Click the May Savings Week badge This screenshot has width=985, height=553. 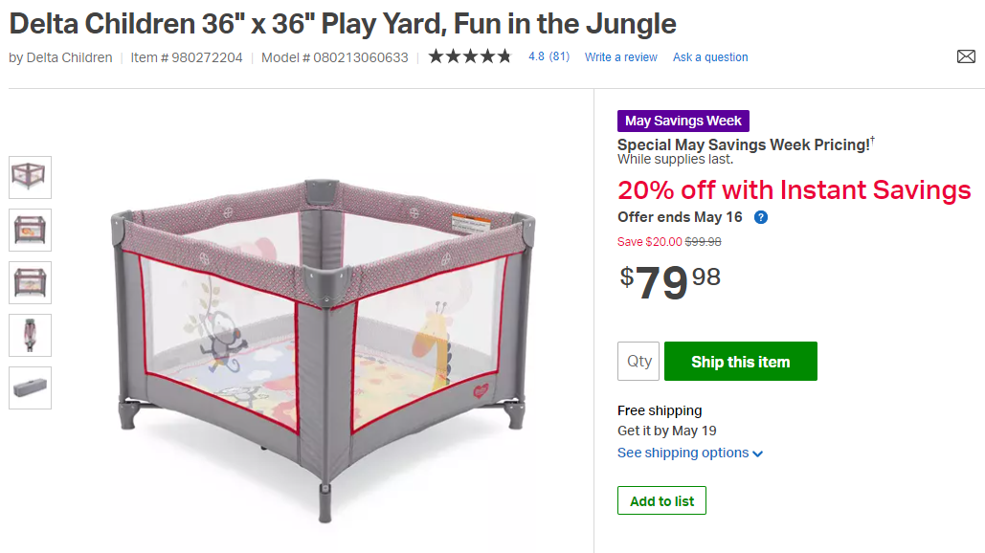[x=683, y=121]
